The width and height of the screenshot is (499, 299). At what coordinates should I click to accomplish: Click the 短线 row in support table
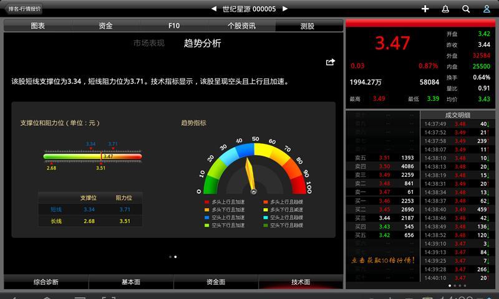90,209
